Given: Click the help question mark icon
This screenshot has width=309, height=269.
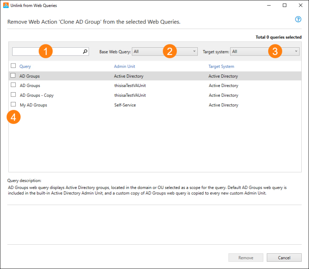Looking at the screenshot, I should [298, 19].
